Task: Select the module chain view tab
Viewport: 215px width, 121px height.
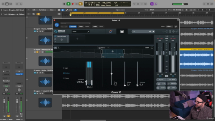Action: tap(122, 32)
